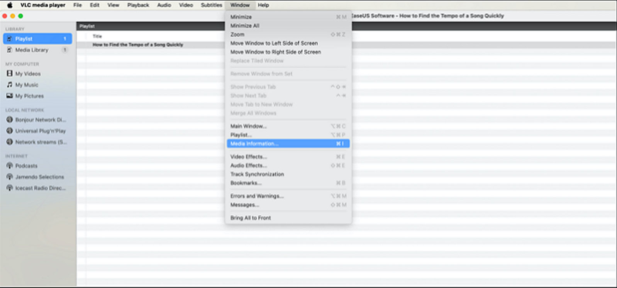Select Jamendo Selections label in sidebar

40,177
